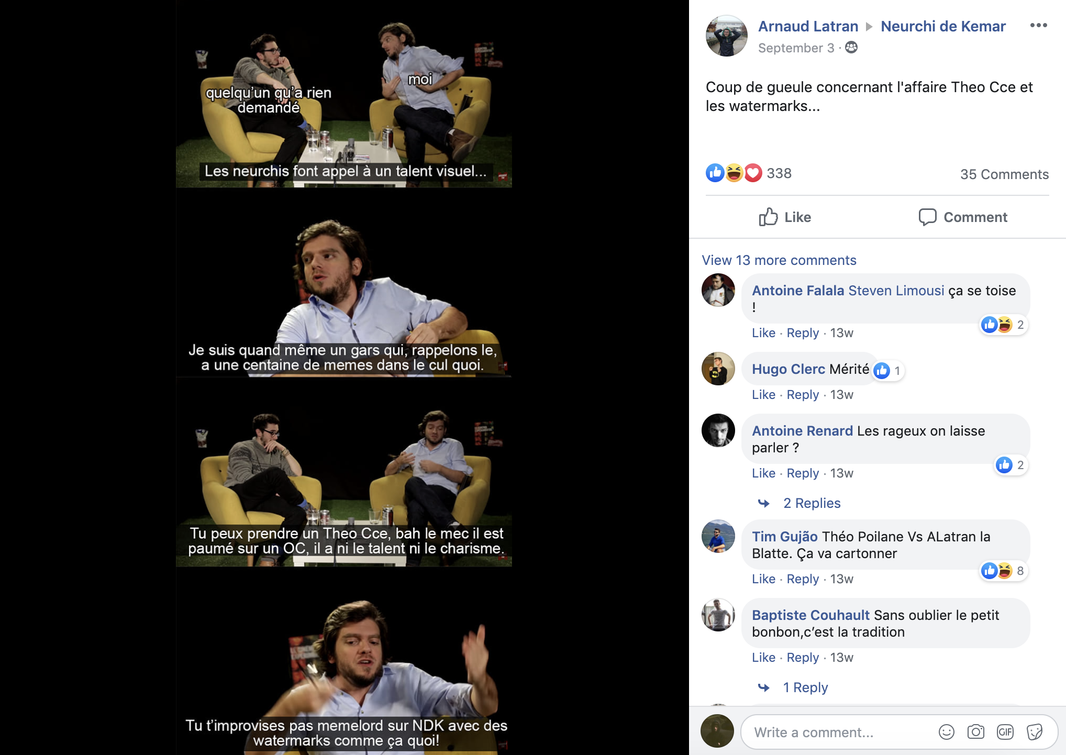This screenshot has height=755, width=1066.
Task: Attach a photo using the camera icon
Action: tap(975, 732)
